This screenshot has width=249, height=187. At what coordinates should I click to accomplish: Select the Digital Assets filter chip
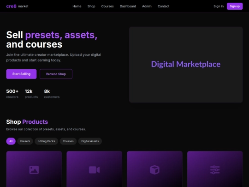pyautogui.click(x=90, y=141)
